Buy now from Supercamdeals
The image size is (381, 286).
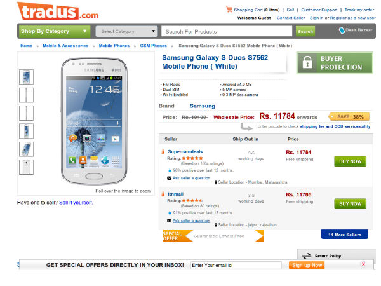[350, 161]
